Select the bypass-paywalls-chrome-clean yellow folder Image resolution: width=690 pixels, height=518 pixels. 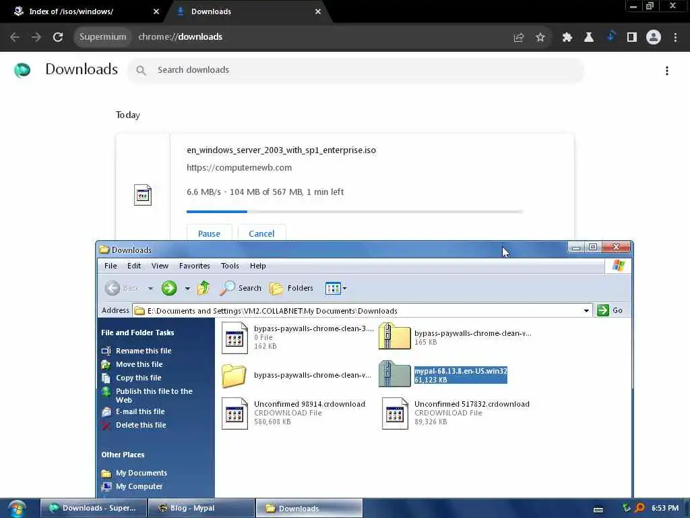[296, 375]
